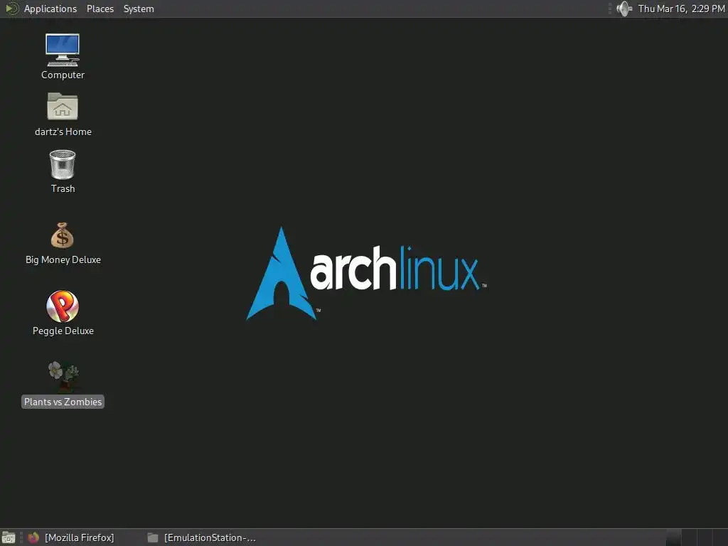The image size is (728, 546).
Task: Click the Show Desktop button in bottom panel
Action: click(x=9, y=537)
